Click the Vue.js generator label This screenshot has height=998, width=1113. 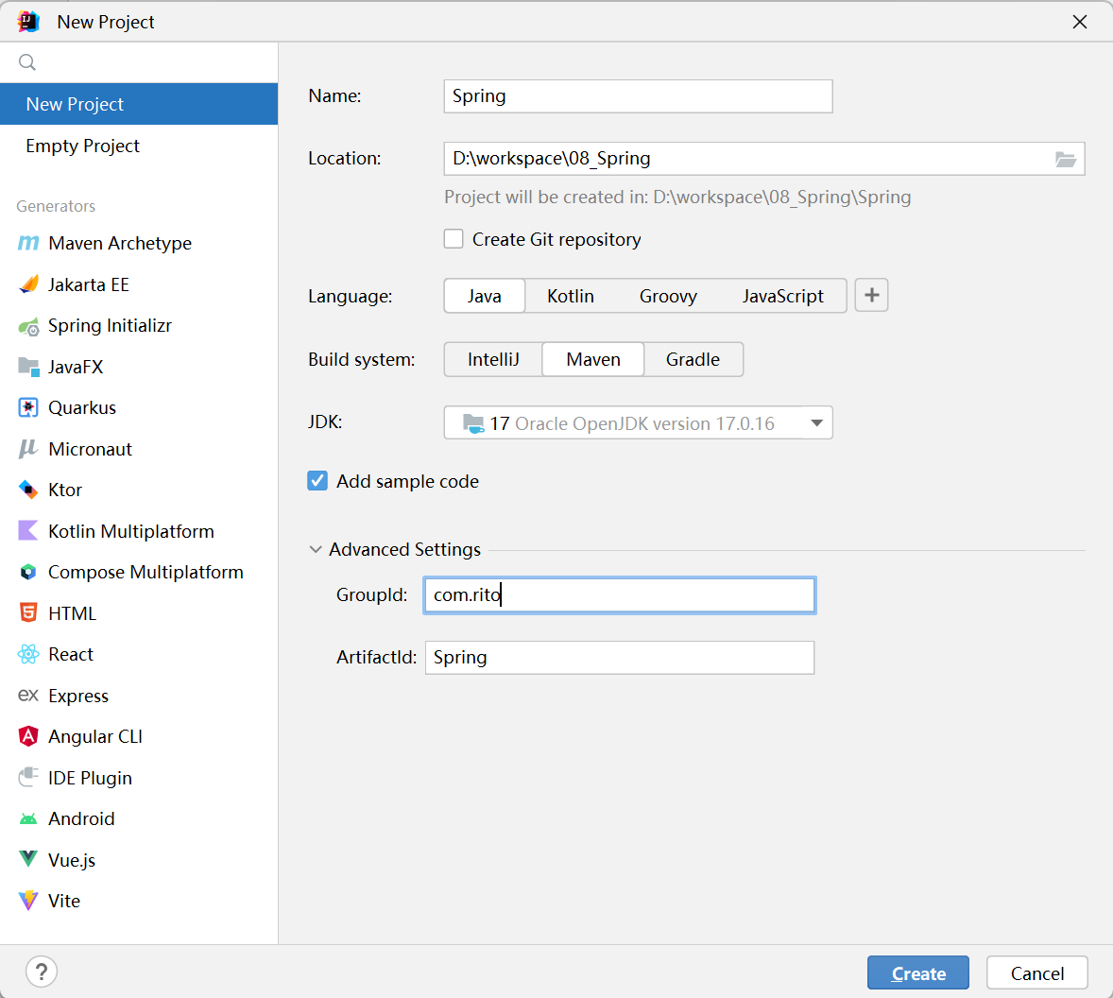point(72,860)
